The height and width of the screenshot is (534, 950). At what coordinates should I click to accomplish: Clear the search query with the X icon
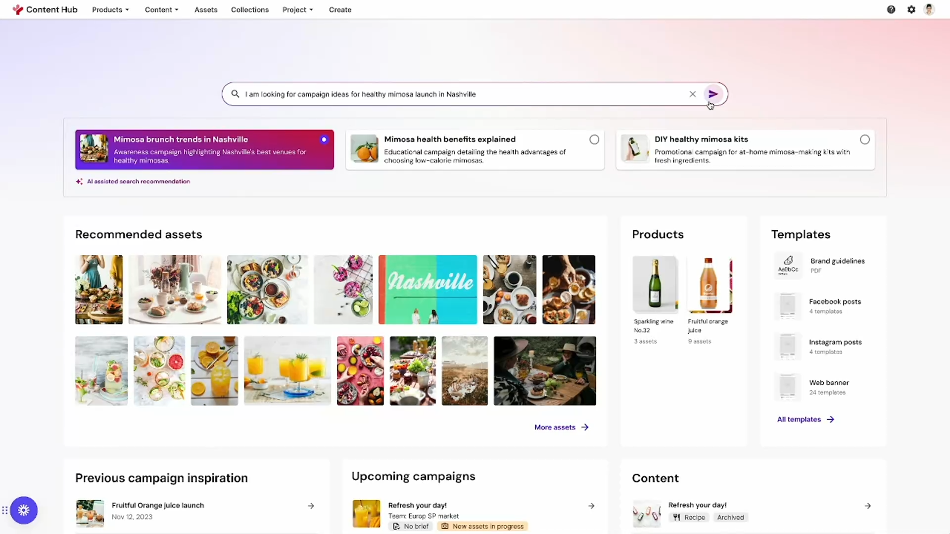(692, 94)
